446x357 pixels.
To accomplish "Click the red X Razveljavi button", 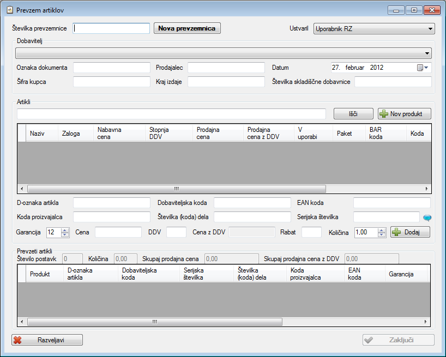I will click(47, 340).
